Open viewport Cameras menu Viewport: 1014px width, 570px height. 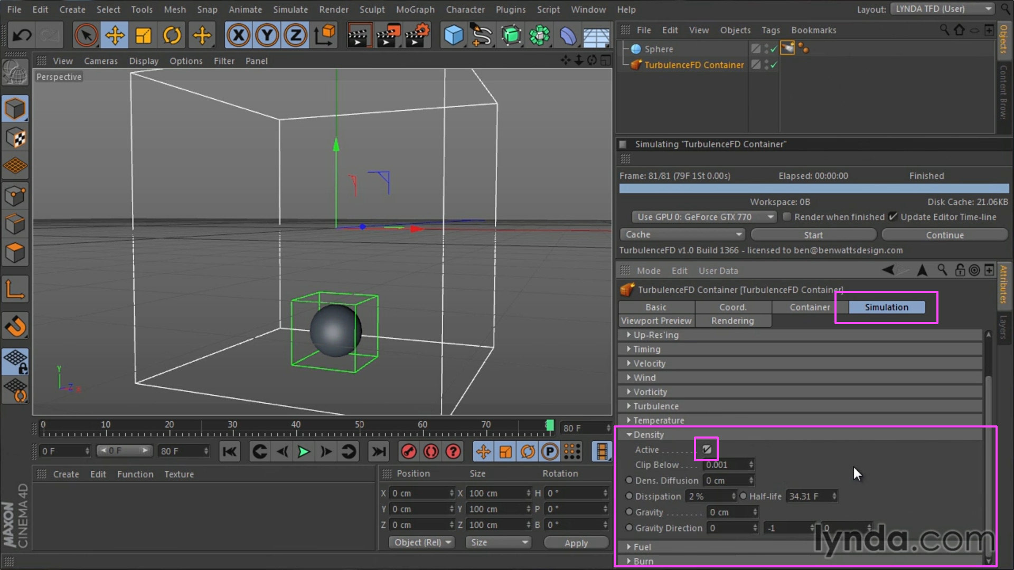click(101, 61)
